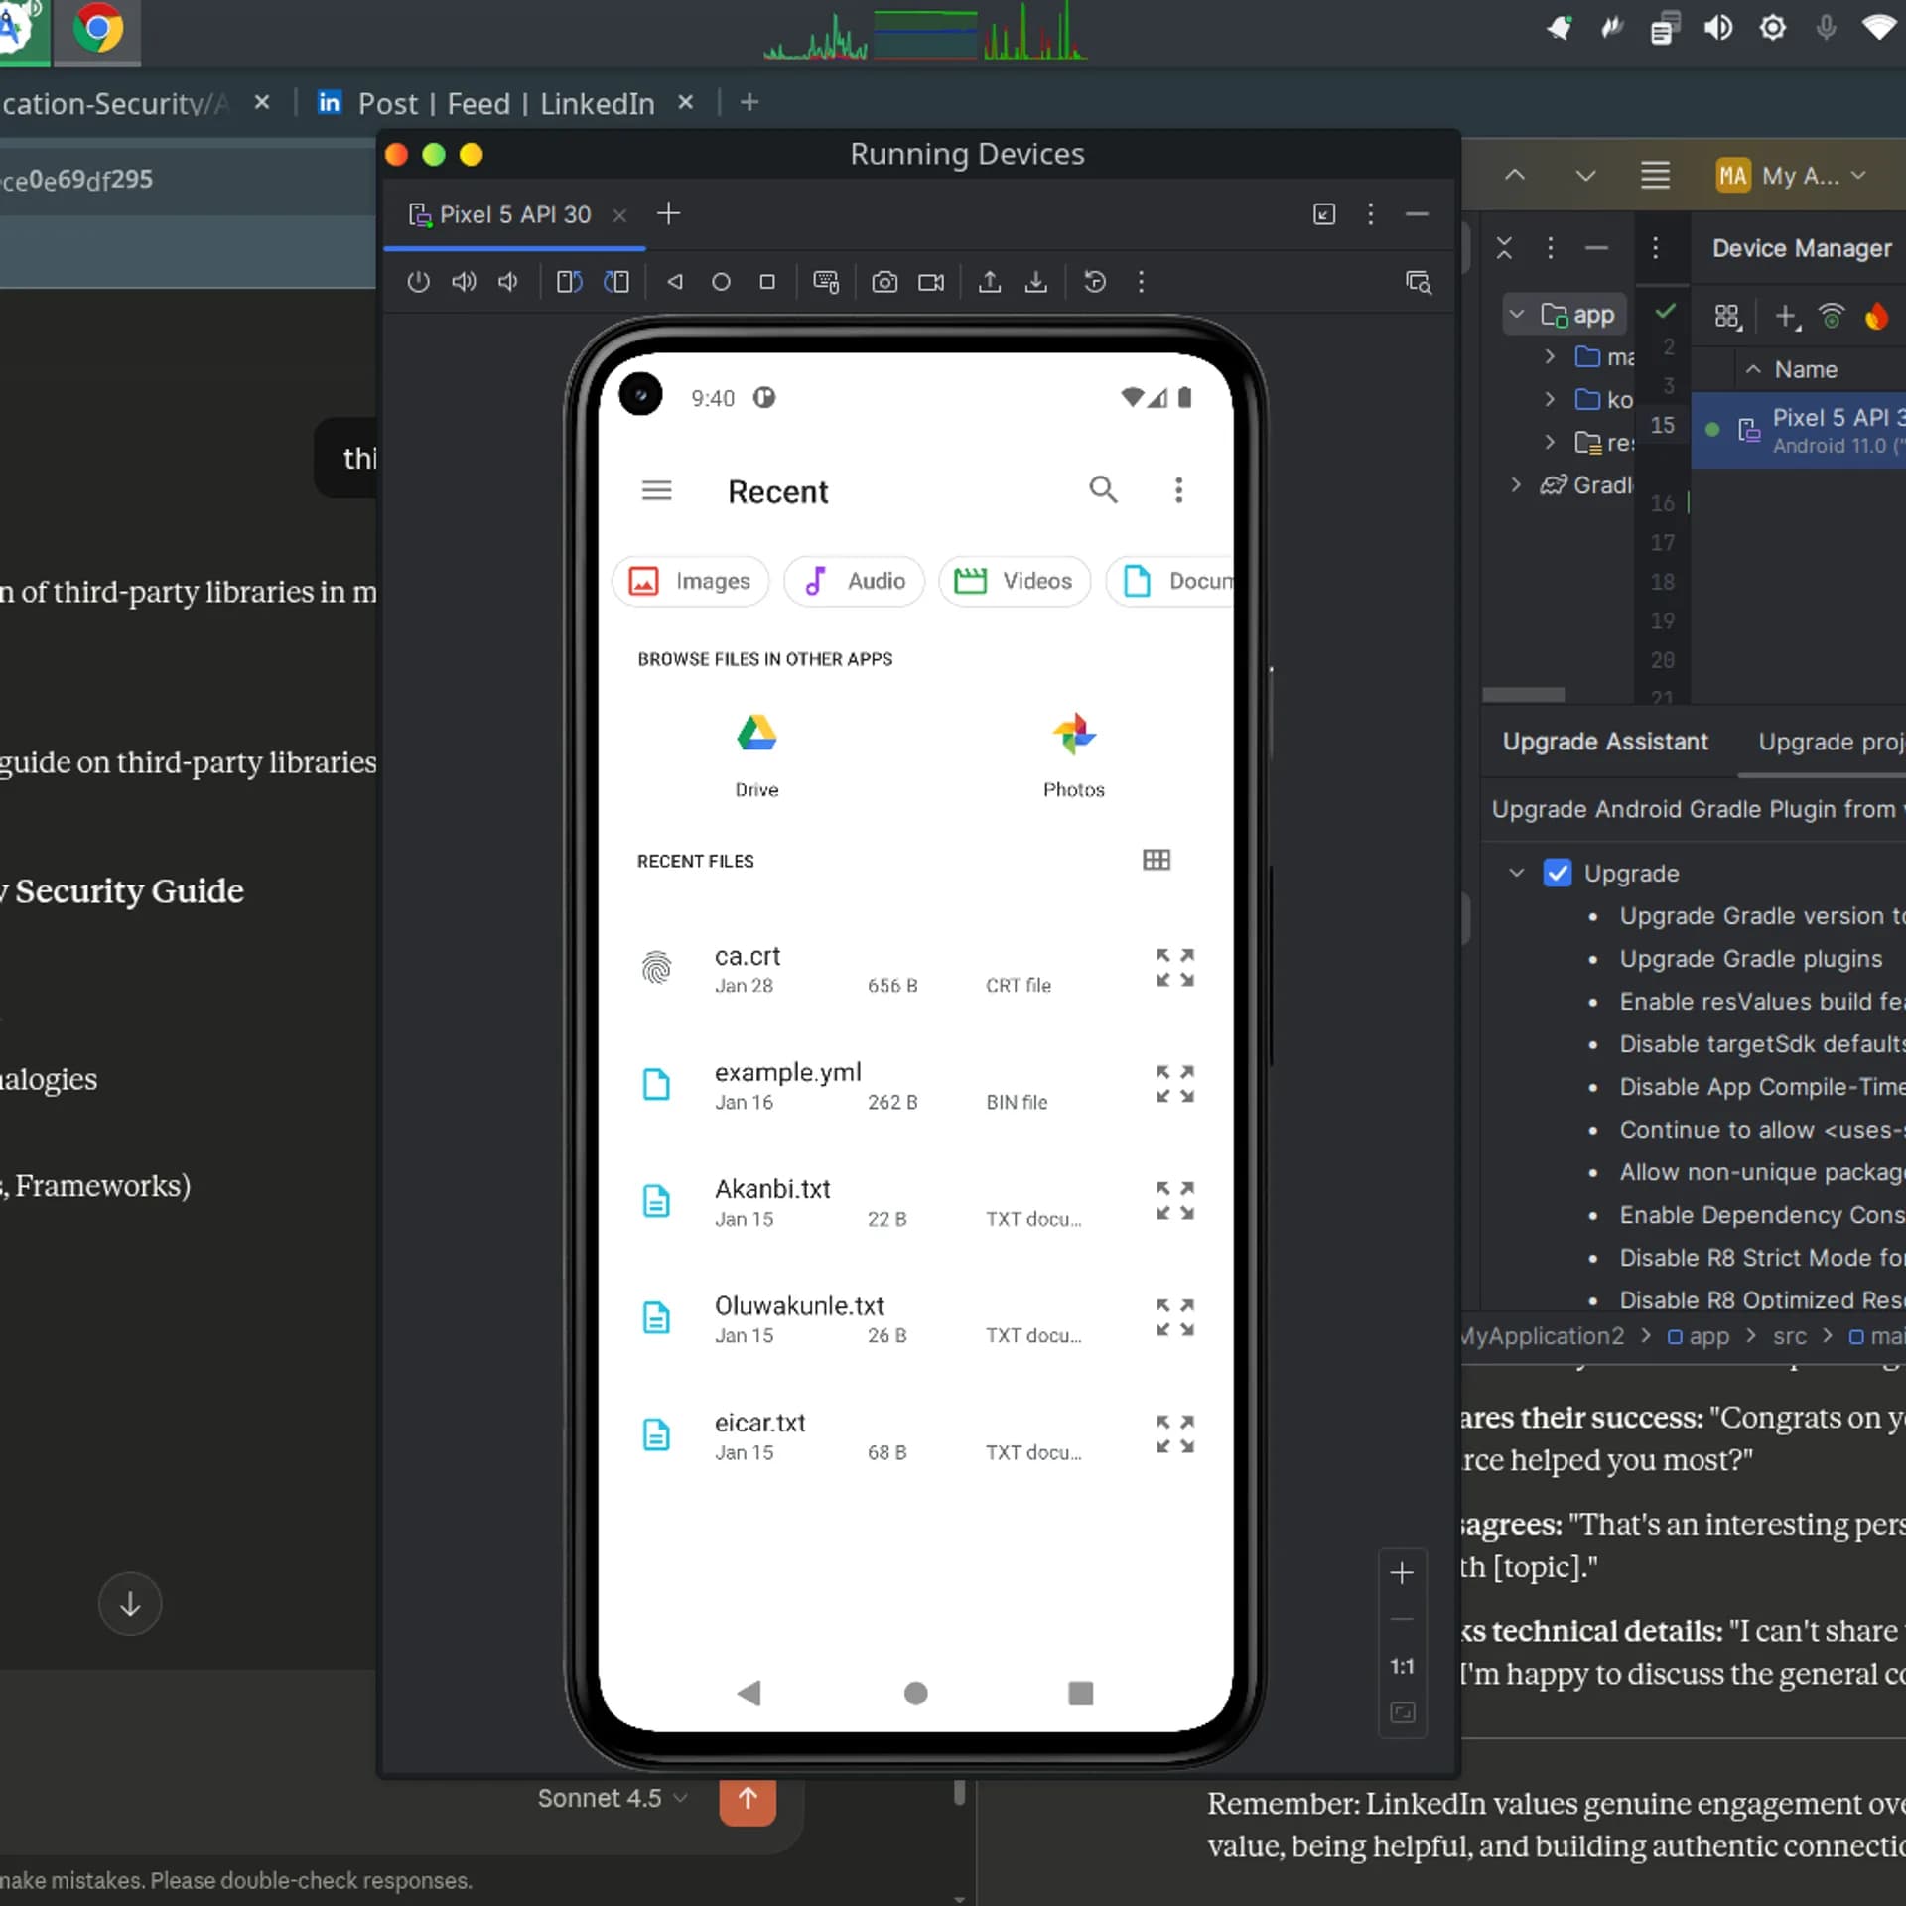Image resolution: width=1906 pixels, height=1906 pixels.
Task: Open the Wi-Fi indicator in top bar
Action: pyautogui.click(x=1879, y=28)
